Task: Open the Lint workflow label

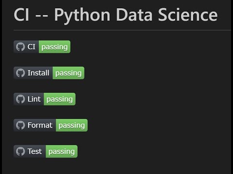Action: coord(34,99)
